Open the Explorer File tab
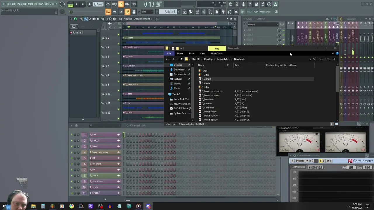 pyautogui.click(x=169, y=53)
